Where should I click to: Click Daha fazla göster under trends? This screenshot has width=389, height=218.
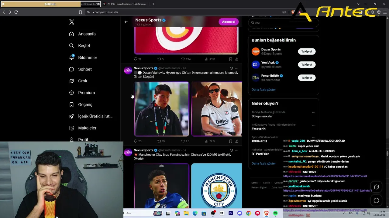(x=263, y=163)
